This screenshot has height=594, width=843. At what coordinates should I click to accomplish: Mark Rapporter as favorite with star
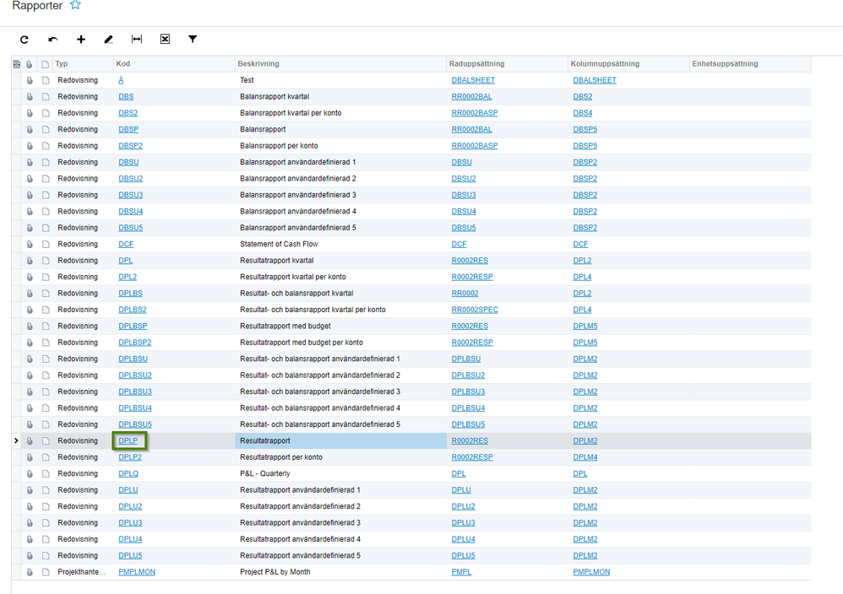pos(75,6)
